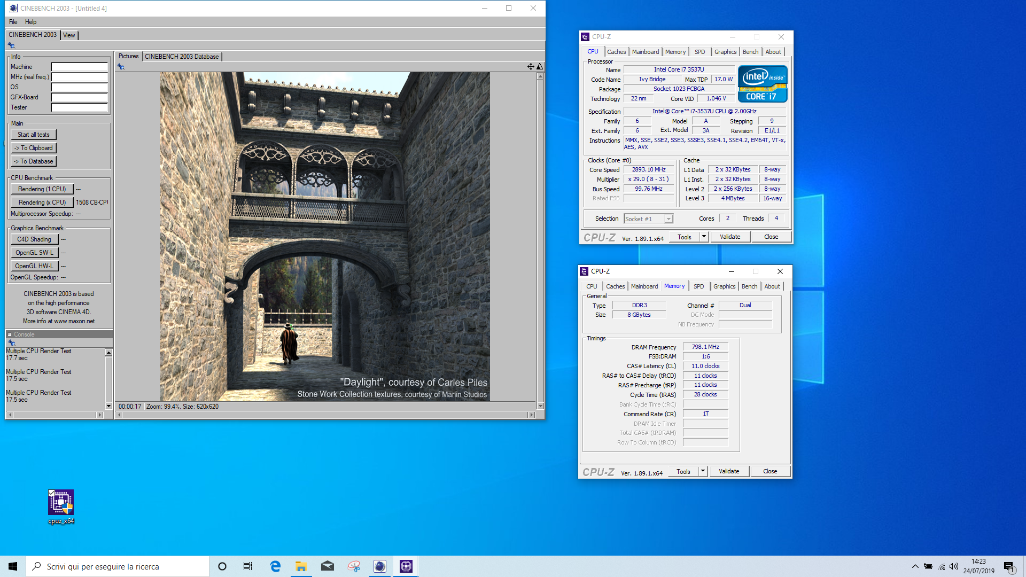
Task: Open the cpuz_x64 desktop shortcut icon
Action: point(61,507)
